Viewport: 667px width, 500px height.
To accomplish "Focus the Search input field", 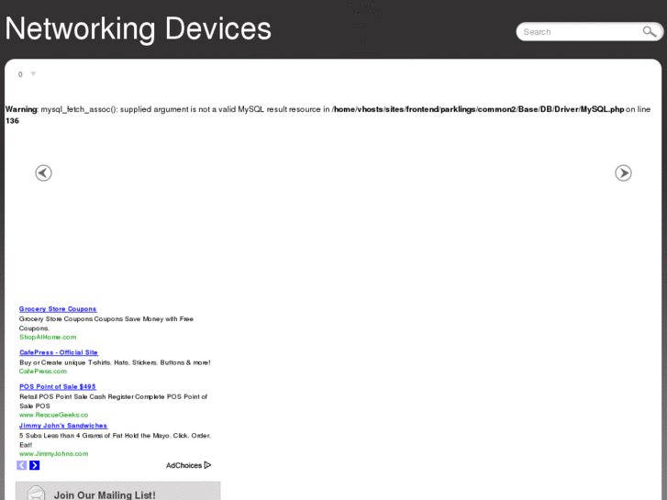I will point(581,32).
